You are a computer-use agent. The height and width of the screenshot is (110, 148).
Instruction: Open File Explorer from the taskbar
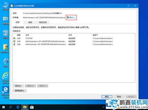pos(25,107)
